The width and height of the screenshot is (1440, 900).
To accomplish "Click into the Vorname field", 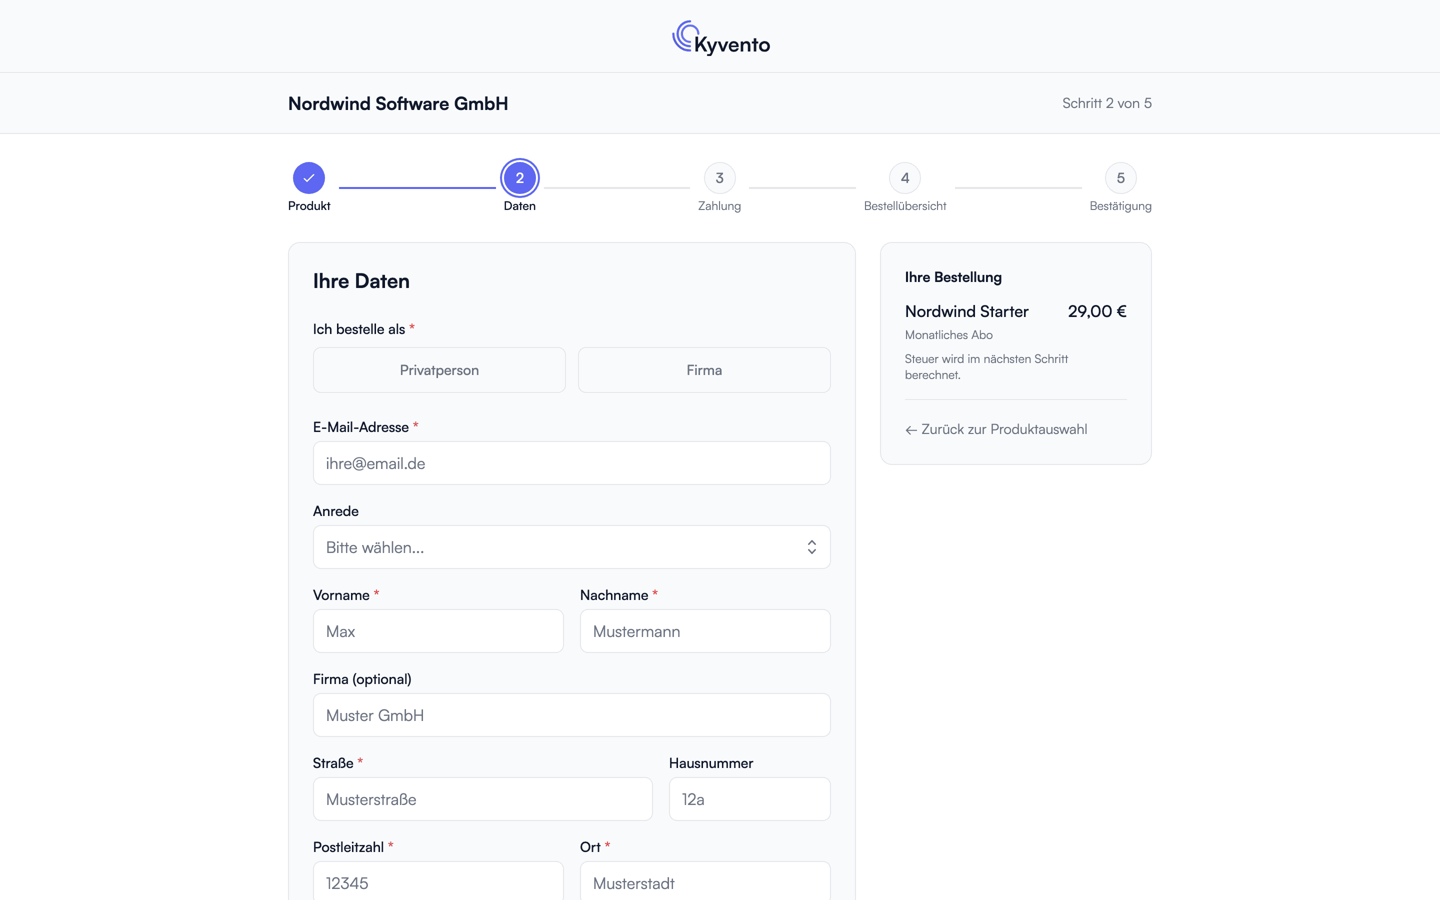I will (438, 631).
